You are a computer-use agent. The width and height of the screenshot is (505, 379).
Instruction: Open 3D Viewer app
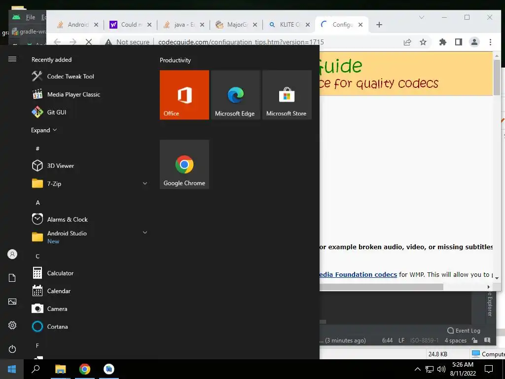tap(53, 166)
